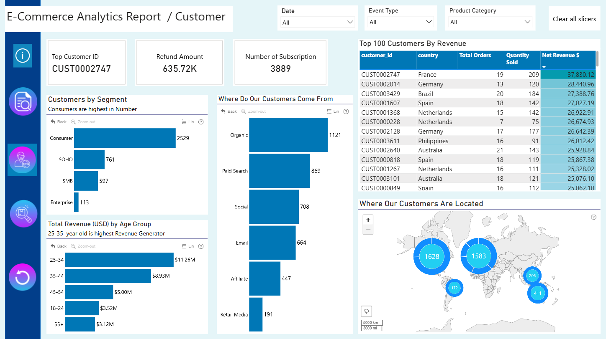Click the Clear all slicers button
606x339 pixels.
tap(574, 19)
